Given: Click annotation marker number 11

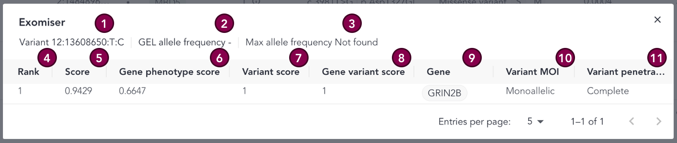Looking at the screenshot, I should coord(656,58).
